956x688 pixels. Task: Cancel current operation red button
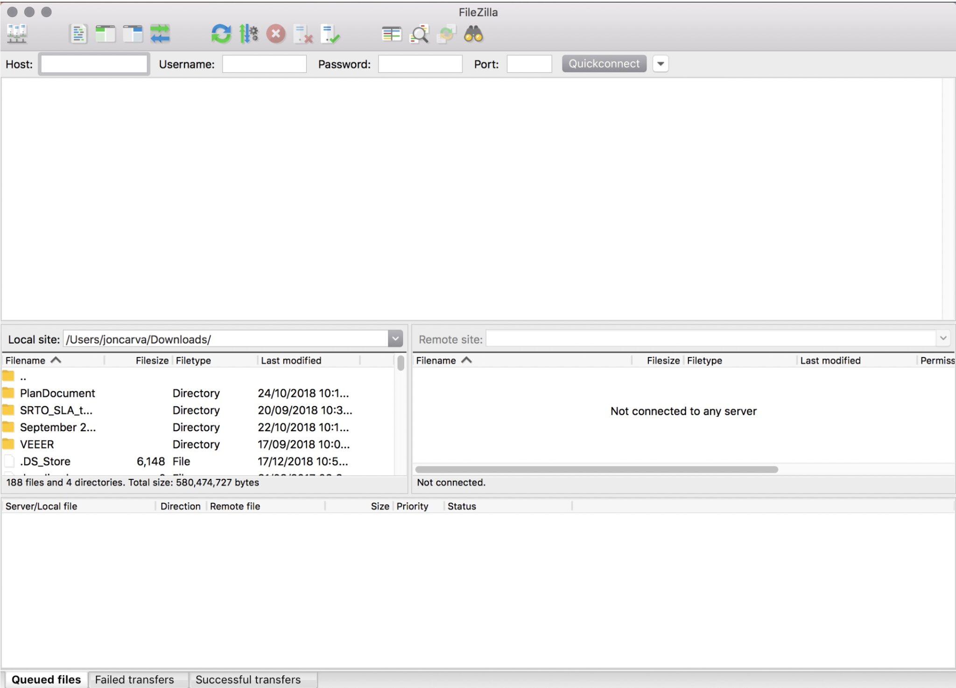click(x=276, y=35)
